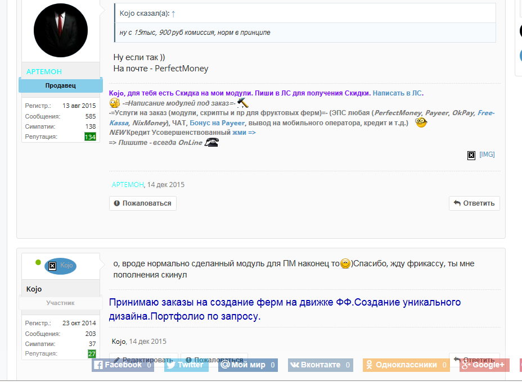Image resolution: width=522 pixels, height=382 pixels.
Task: Click the arrow next to 'Kojo сказал(а):'
Action: [x=173, y=13]
